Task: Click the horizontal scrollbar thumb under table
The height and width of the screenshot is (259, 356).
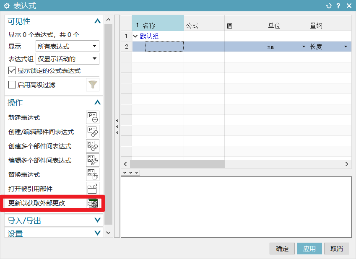Action: pos(177,164)
